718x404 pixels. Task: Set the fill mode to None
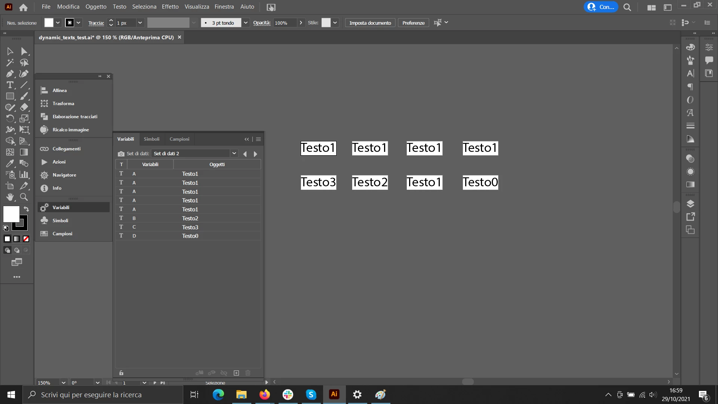(x=26, y=239)
